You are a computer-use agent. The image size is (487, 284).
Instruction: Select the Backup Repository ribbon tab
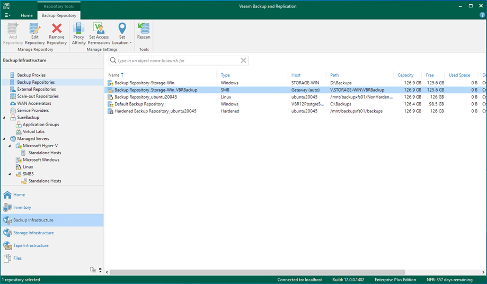coord(59,15)
